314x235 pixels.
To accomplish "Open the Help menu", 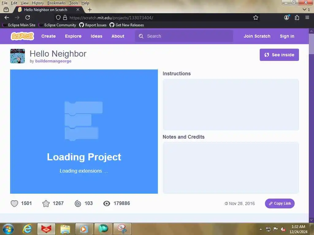I will [85, 3].
